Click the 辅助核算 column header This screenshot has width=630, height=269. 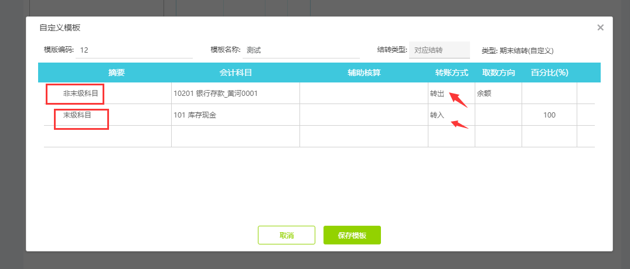(x=364, y=73)
